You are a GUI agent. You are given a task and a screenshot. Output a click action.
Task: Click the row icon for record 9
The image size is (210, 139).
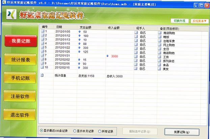tap(42, 63)
